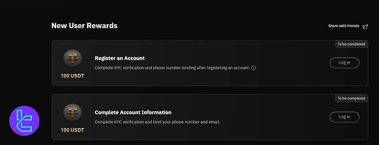This screenshot has height=145, width=379.
Task: Click the Tether coin in Complete Account Information card
Action: point(72,113)
